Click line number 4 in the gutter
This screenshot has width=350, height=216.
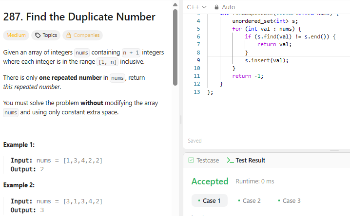198,21
